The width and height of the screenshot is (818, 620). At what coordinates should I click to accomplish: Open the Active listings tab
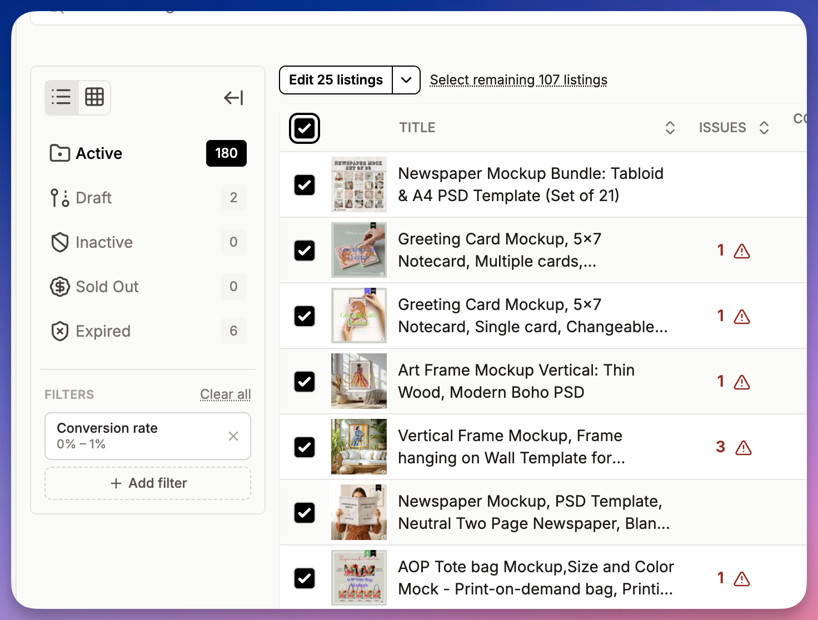pyautogui.click(x=148, y=153)
